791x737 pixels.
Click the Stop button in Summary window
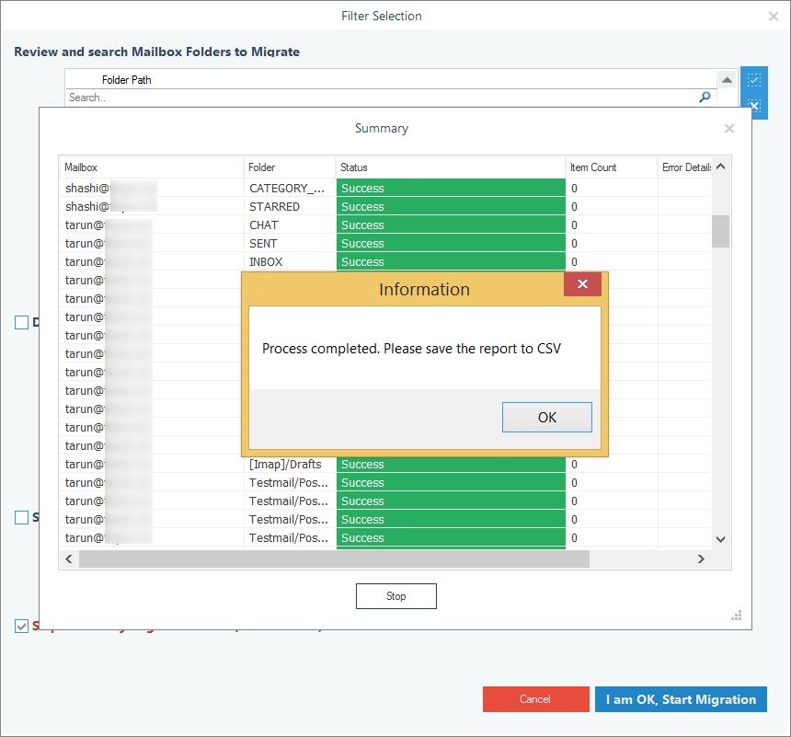[x=396, y=596]
